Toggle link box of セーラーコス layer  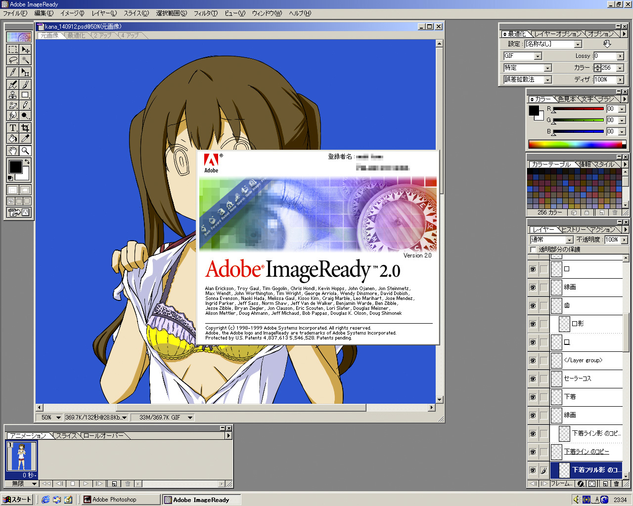(x=543, y=379)
